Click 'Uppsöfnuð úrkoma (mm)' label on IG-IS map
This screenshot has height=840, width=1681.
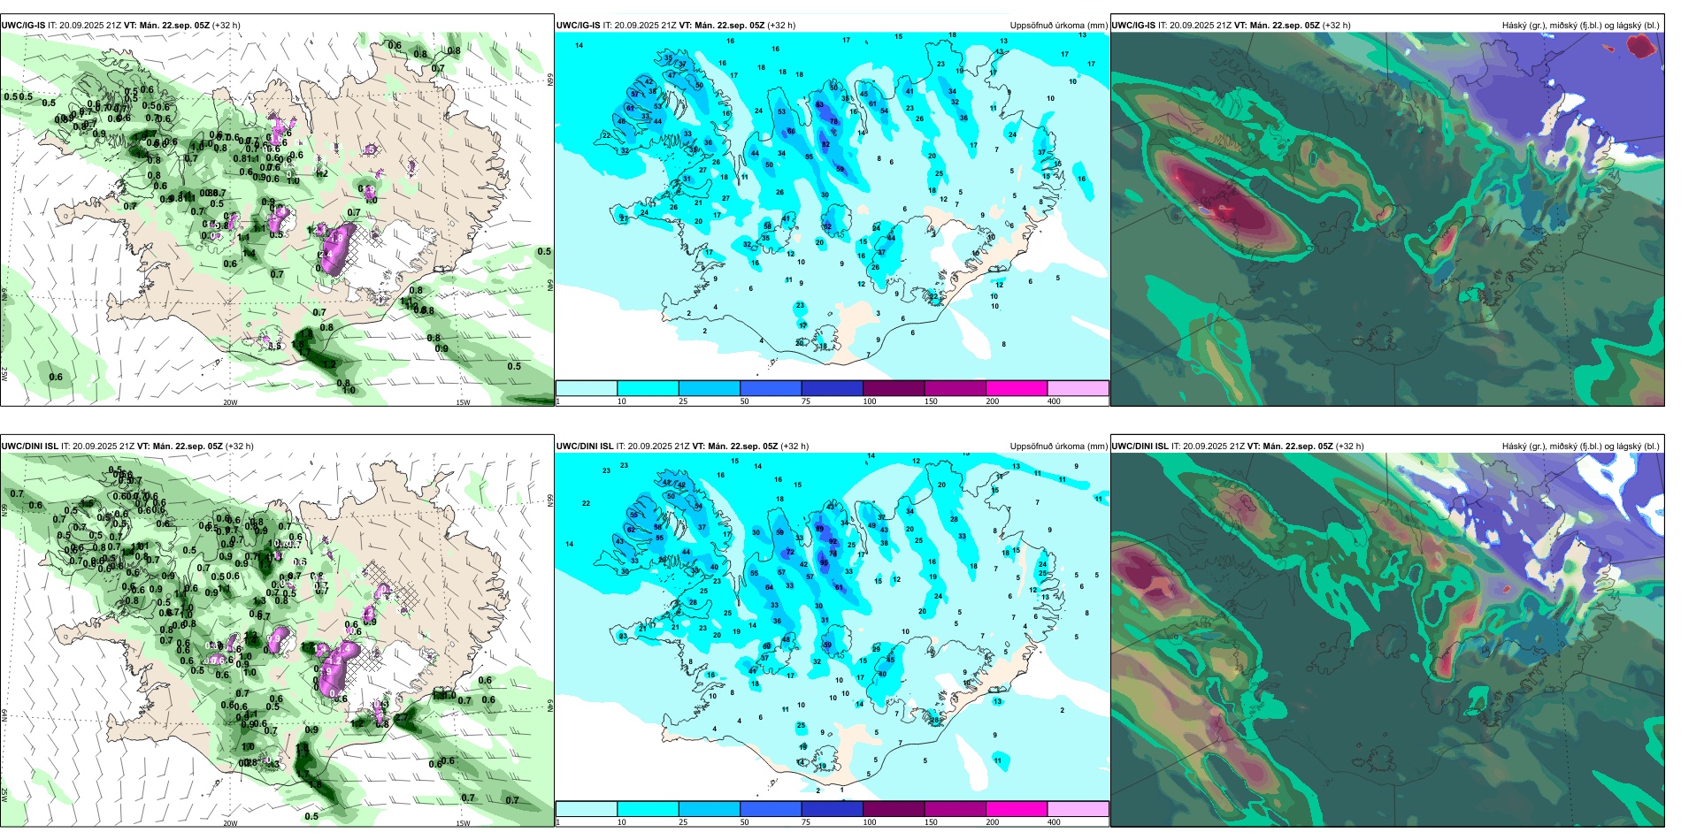pos(1059,26)
